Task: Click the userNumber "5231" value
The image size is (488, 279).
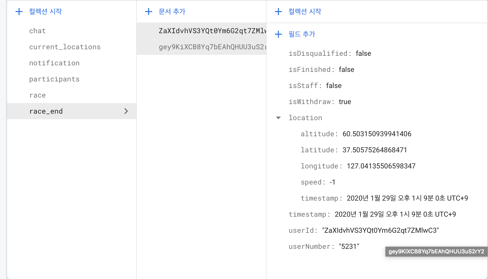Action: (349, 247)
